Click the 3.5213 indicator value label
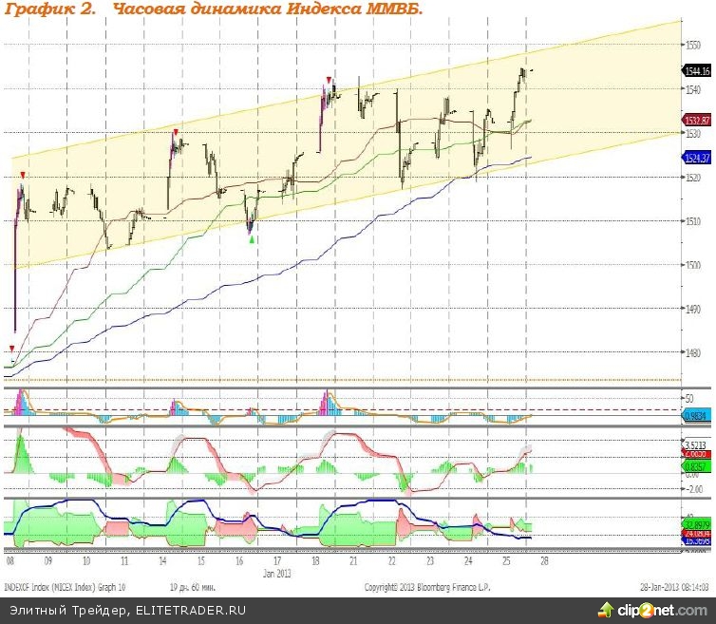This screenshot has height=624, width=716. point(695,444)
